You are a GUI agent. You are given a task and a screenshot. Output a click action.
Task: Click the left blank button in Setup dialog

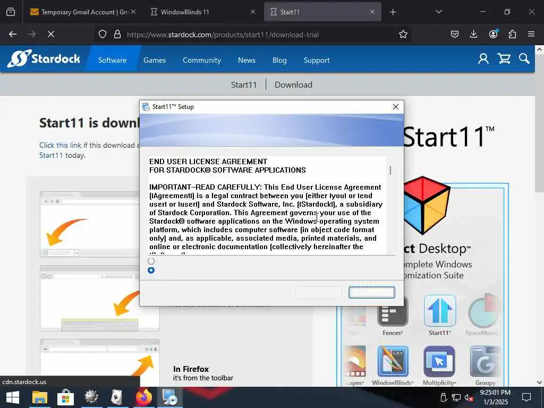click(x=319, y=293)
